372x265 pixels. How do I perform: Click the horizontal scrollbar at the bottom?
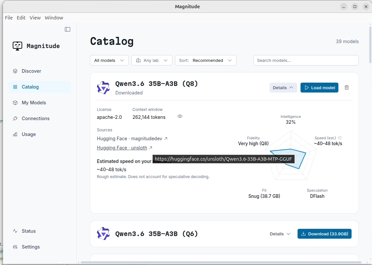click(x=221, y=262)
